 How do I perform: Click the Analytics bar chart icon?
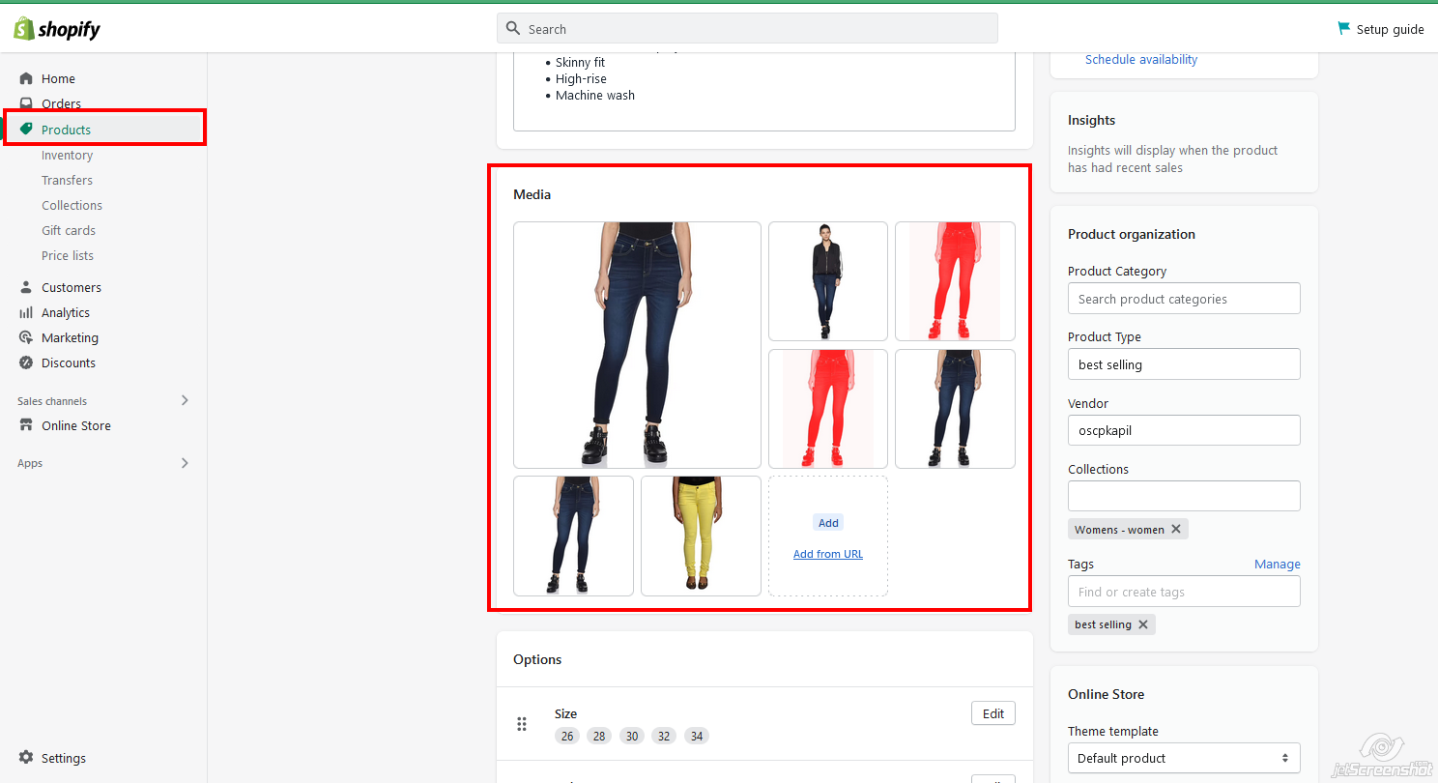(26, 312)
